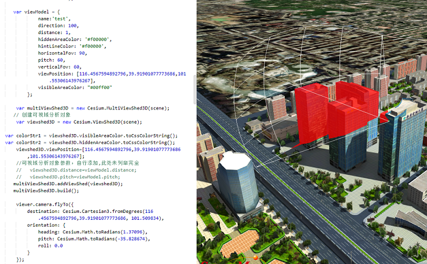
Task: Click the code panel vertical scrollbar thumb
Action: point(195,89)
